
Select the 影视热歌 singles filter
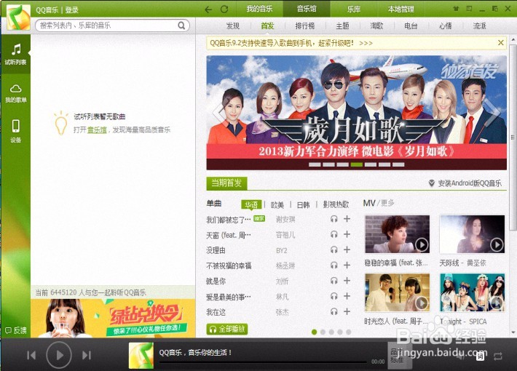[x=336, y=204]
